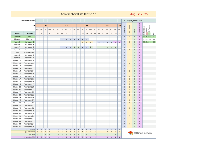The height and width of the screenshot is (146, 207).
Task: Click the day 31 date header cell
Action: coord(119,33)
